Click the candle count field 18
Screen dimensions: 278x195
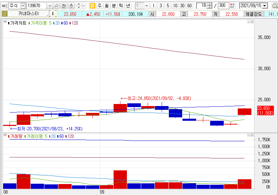202,6
